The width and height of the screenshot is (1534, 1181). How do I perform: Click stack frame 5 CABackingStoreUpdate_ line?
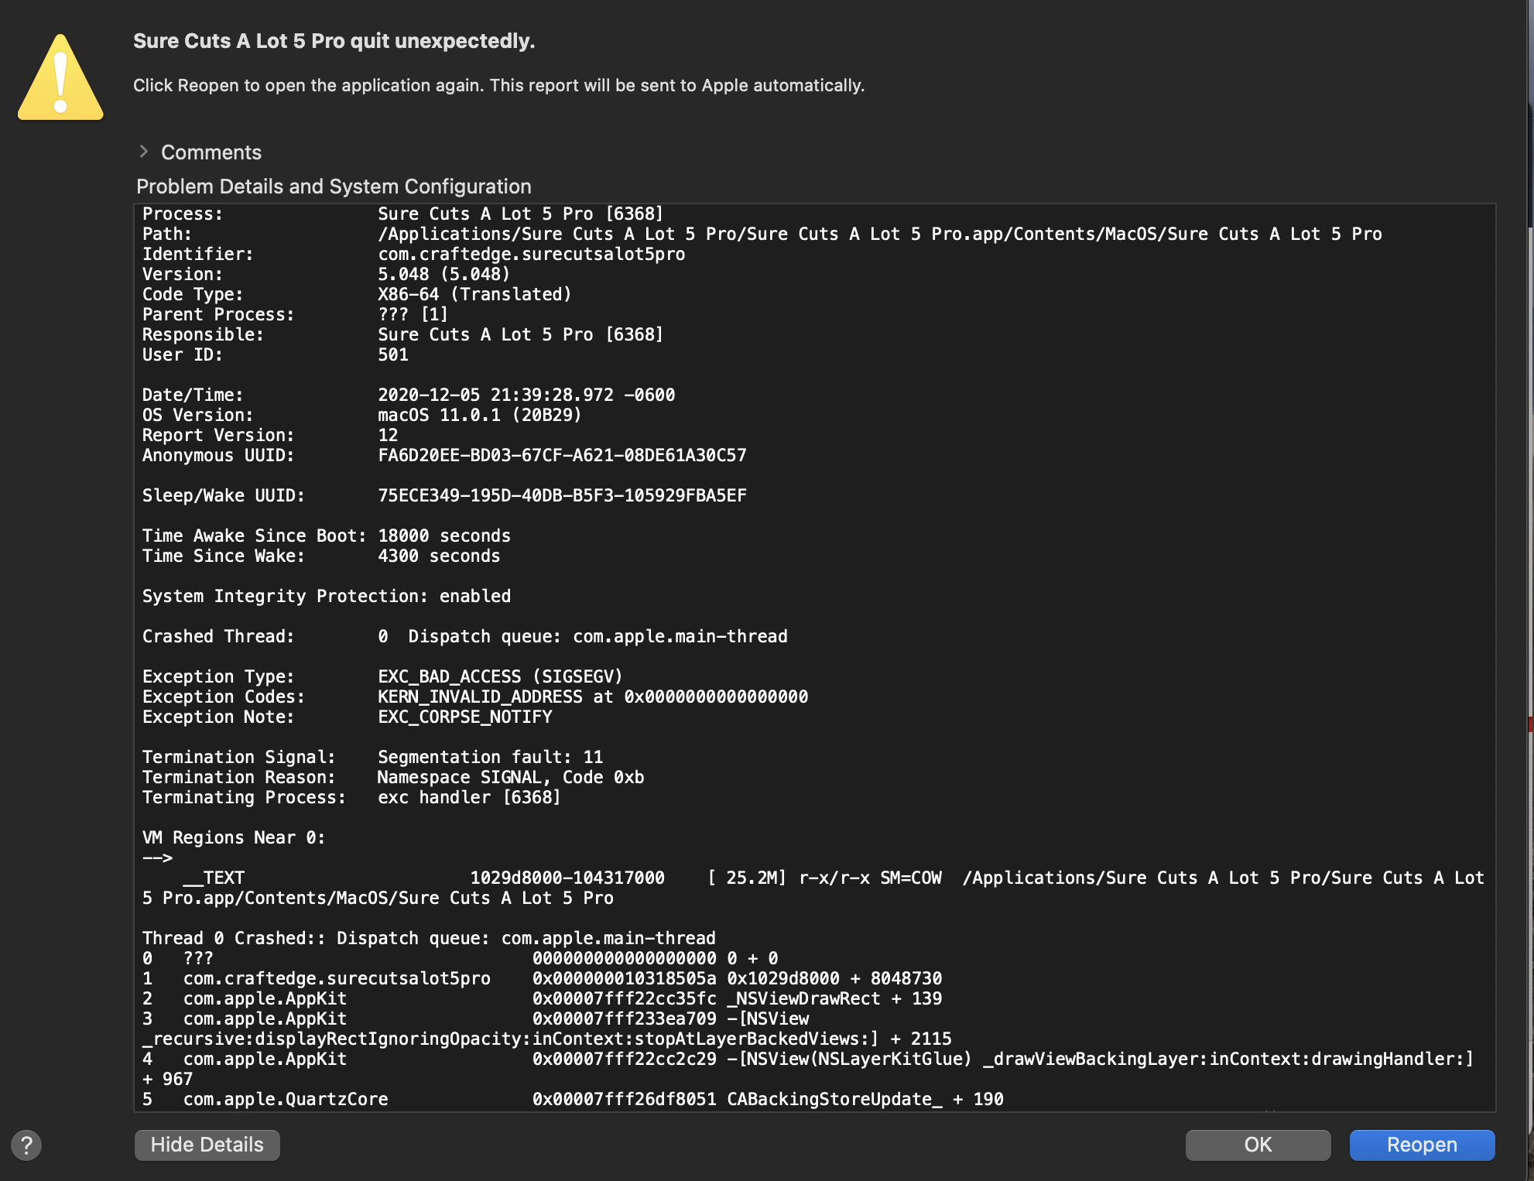coord(573,1099)
